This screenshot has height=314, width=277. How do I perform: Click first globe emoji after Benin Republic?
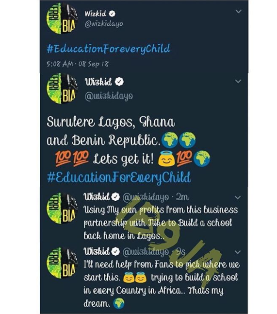click(x=169, y=140)
